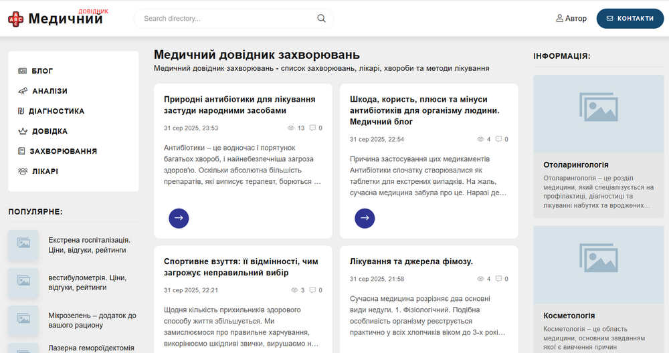The height and width of the screenshot is (353, 669).
Task: Click views eye icon showing 13
Action: pyautogui.click(x=291, y=128)
